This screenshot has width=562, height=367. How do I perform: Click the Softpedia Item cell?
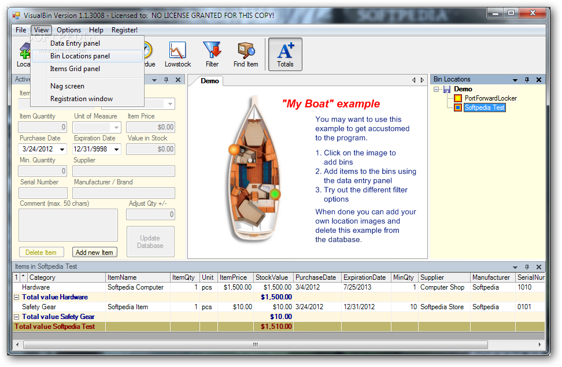(138, 307)
